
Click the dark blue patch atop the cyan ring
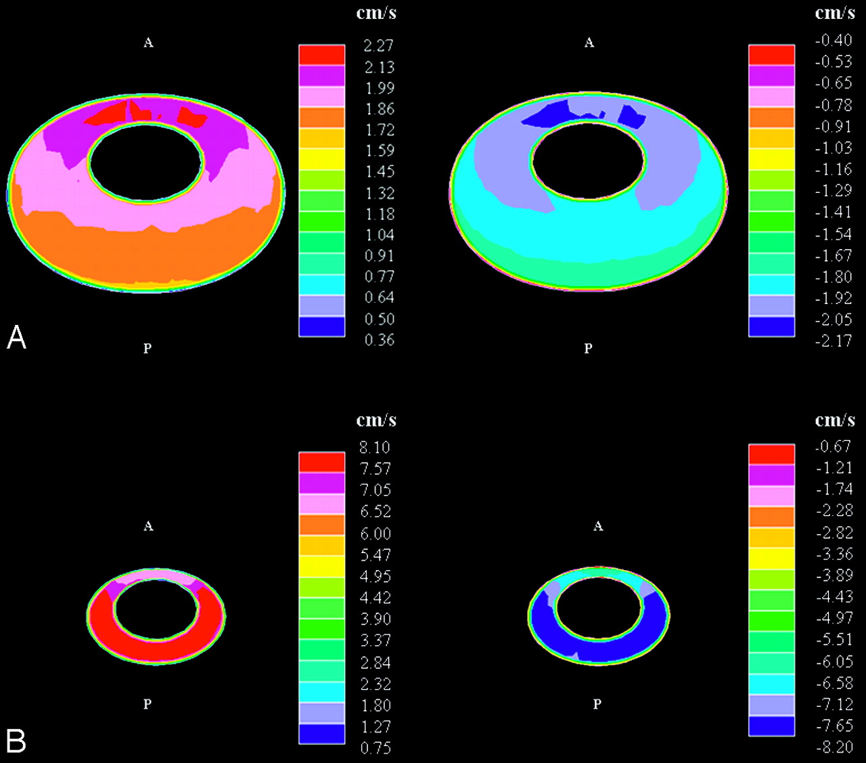[x=548, y=115]
